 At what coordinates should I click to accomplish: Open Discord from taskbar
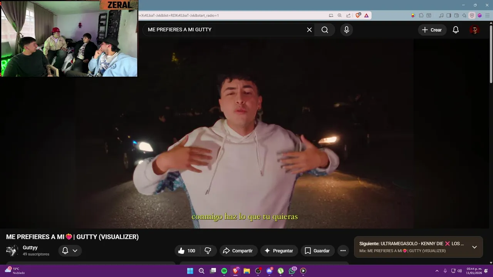coord(269,271)
